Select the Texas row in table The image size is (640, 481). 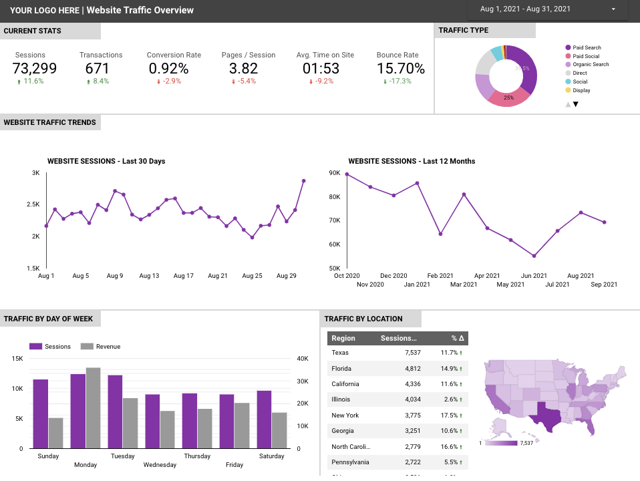click(397, 353)
